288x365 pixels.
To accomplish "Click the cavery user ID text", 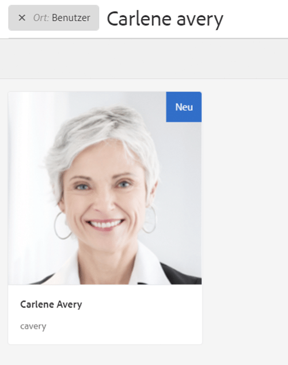I will point(33,326).
